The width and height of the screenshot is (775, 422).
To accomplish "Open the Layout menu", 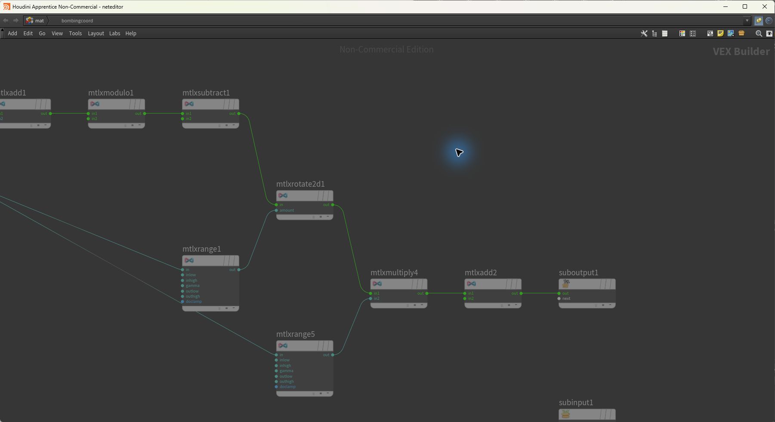I will coord(96,34).
